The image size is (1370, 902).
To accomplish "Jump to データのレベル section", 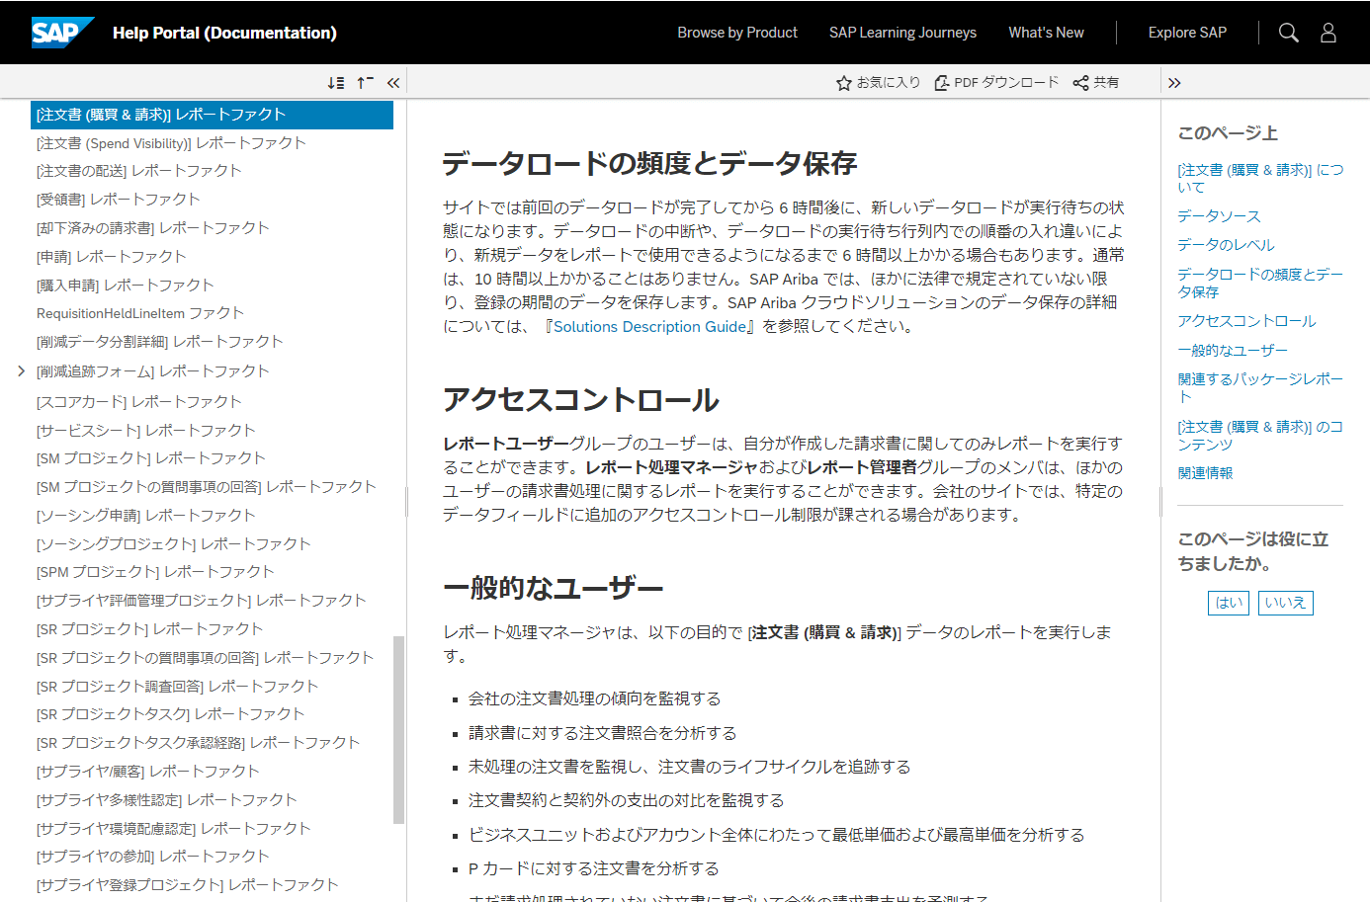I will [x=1226, y=245].
